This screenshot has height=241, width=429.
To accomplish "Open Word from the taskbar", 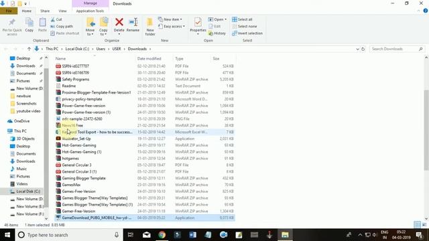I will pos(192,235).
